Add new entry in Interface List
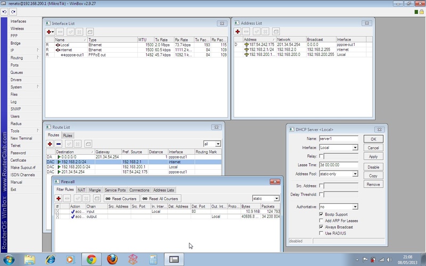The width and height of the screenshot is (426, 266). [50, 32]
